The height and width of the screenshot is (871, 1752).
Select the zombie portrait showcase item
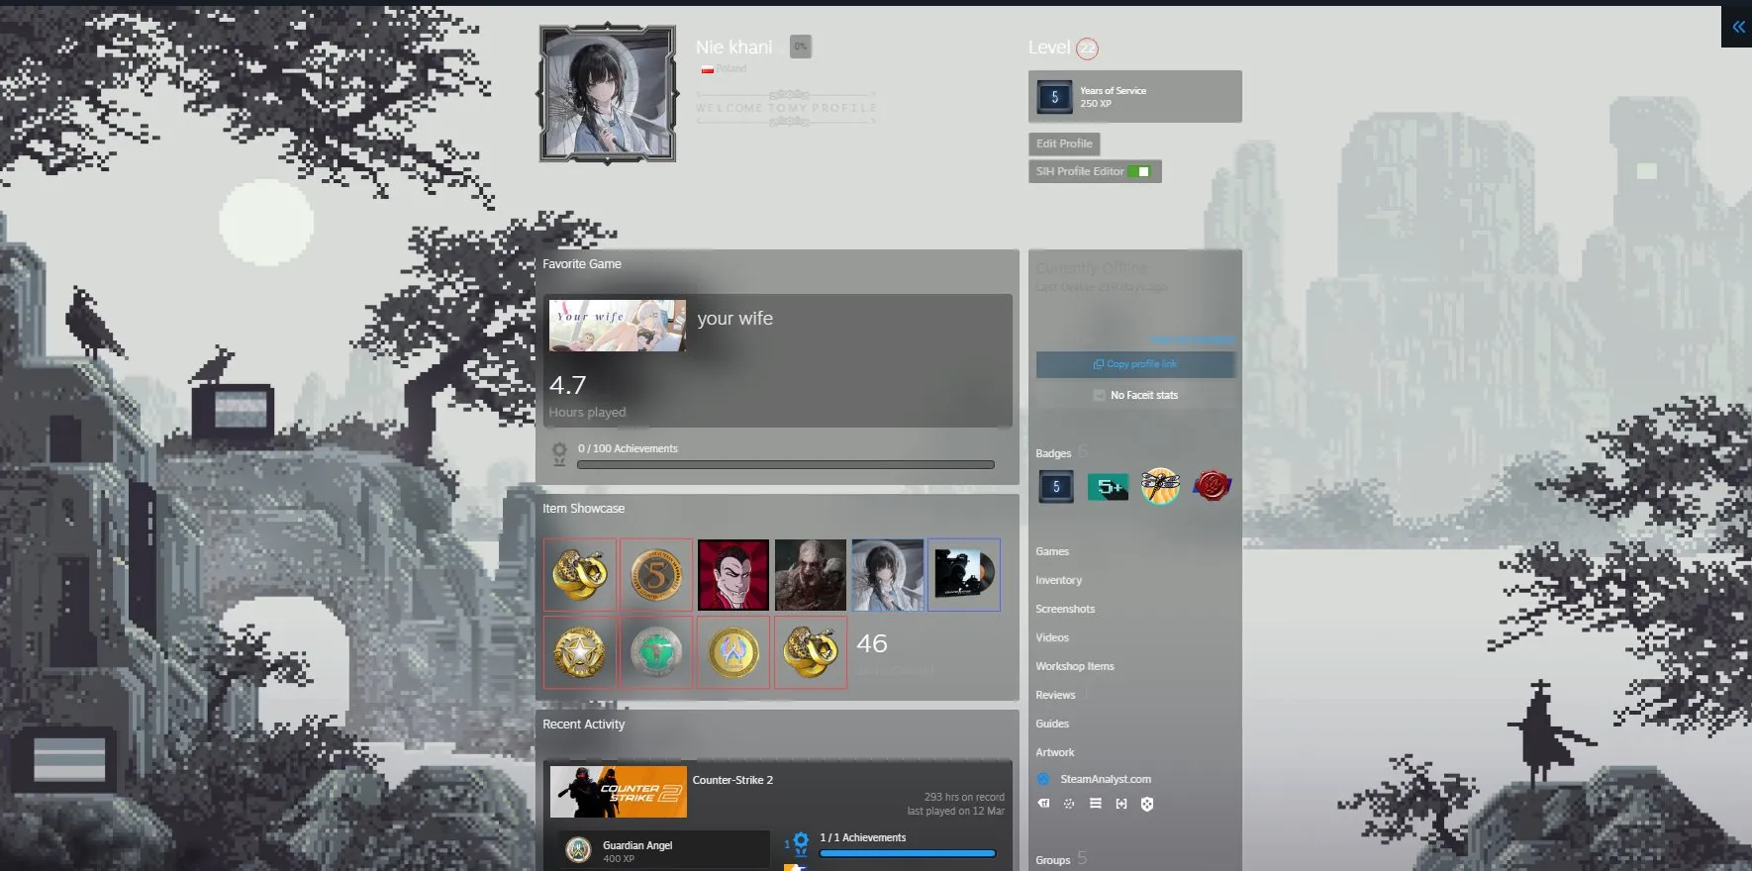[x=811, y=575]
